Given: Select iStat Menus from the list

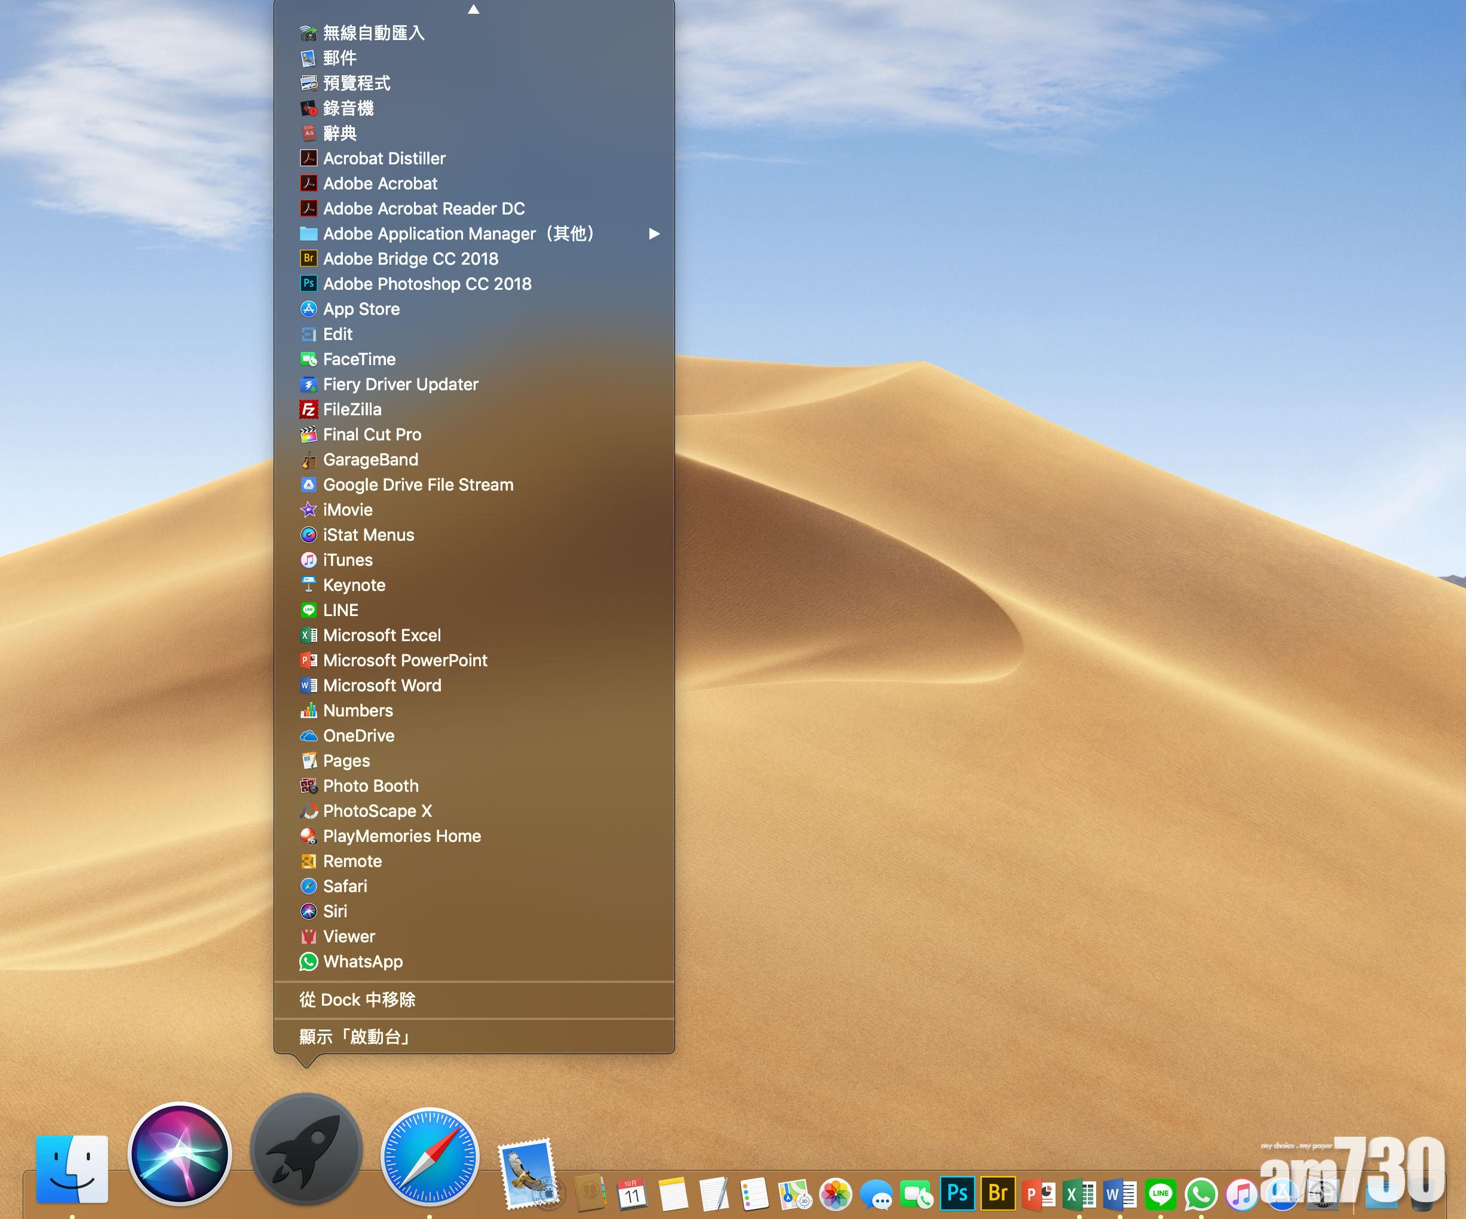Looking at the screenshot, I should 368,535.
